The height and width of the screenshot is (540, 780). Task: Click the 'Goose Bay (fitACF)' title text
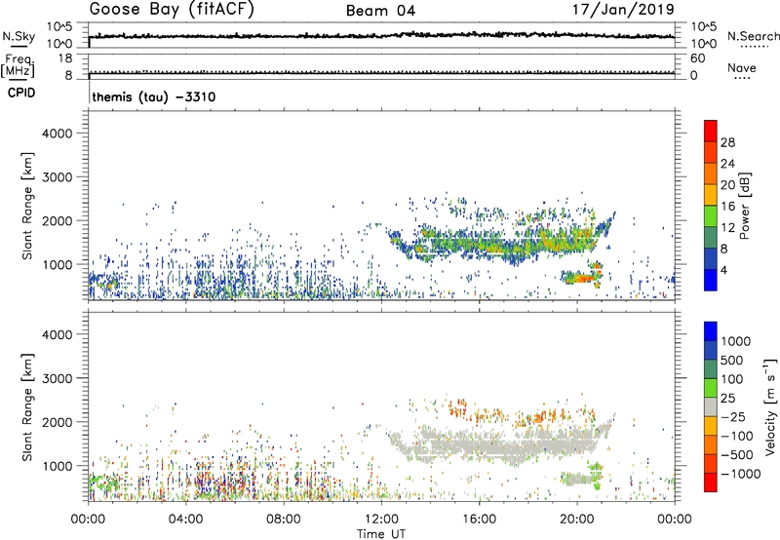[x=172, y=9]
